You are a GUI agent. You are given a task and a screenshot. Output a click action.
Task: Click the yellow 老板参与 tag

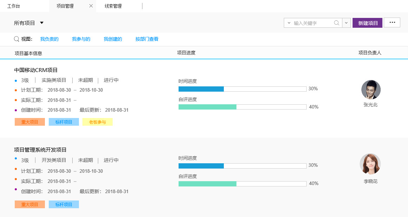(98, 122)
